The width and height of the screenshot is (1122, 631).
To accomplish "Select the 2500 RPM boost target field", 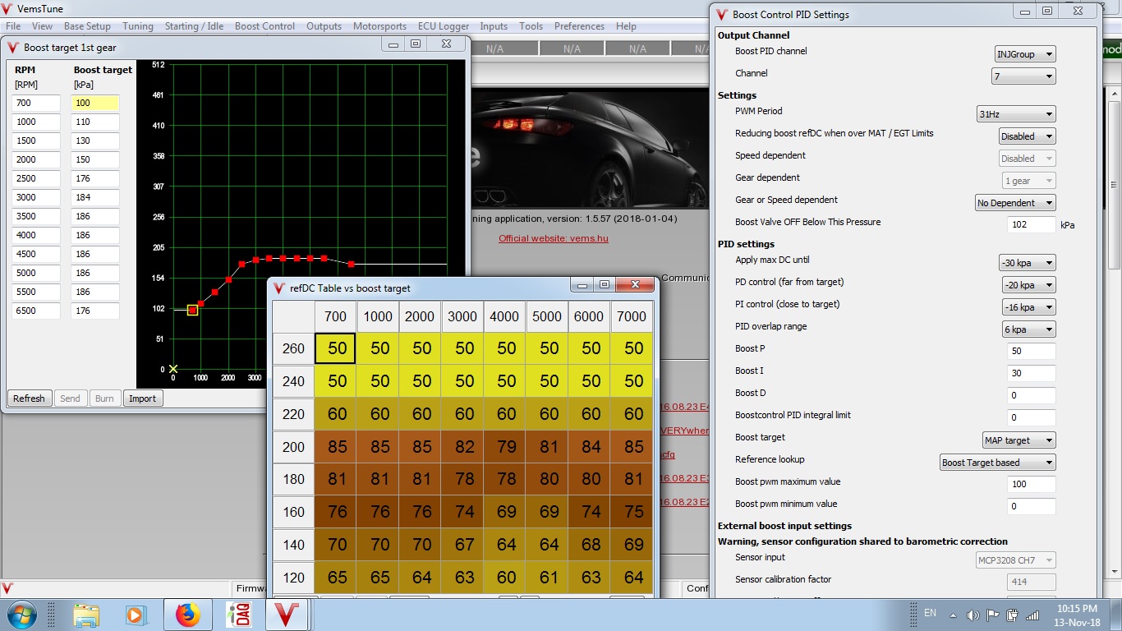I will [94, 178].
